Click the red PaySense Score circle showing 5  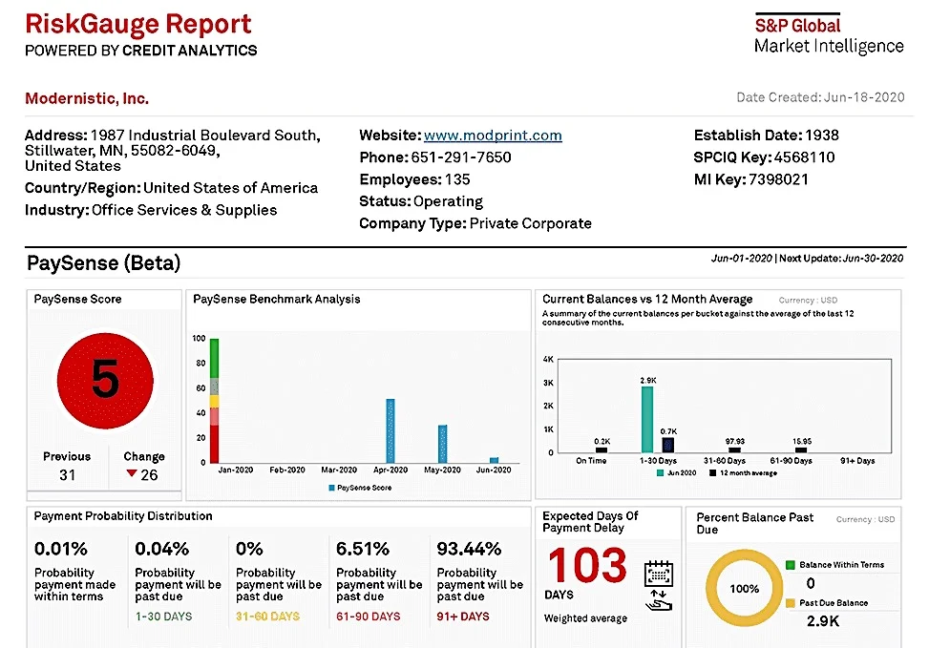105,380
